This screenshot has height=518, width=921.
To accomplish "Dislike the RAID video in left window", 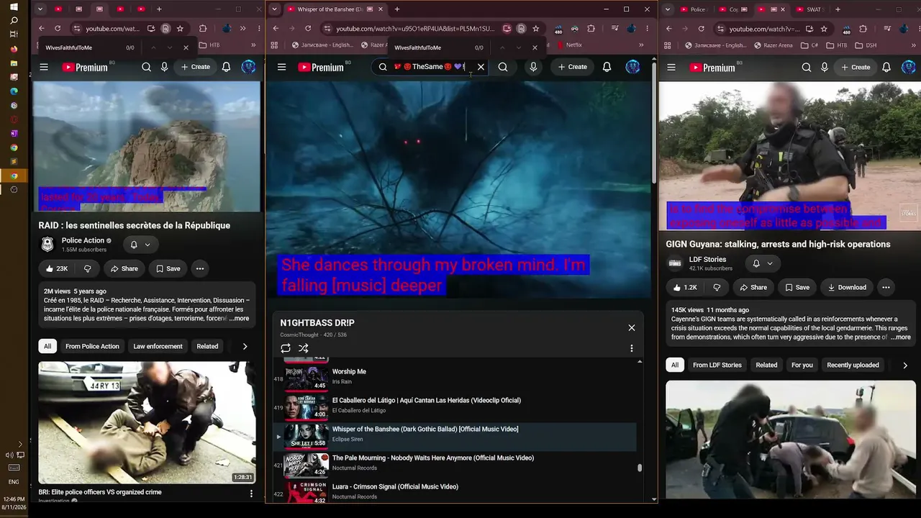I will click(x=88, y=268).
